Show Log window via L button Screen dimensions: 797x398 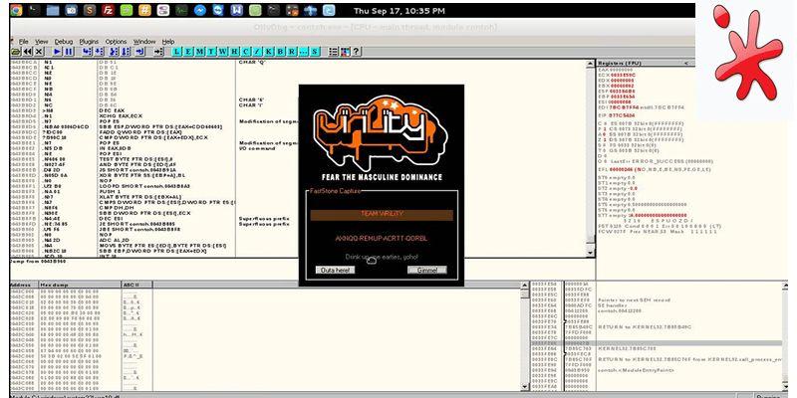click(177, 52)
